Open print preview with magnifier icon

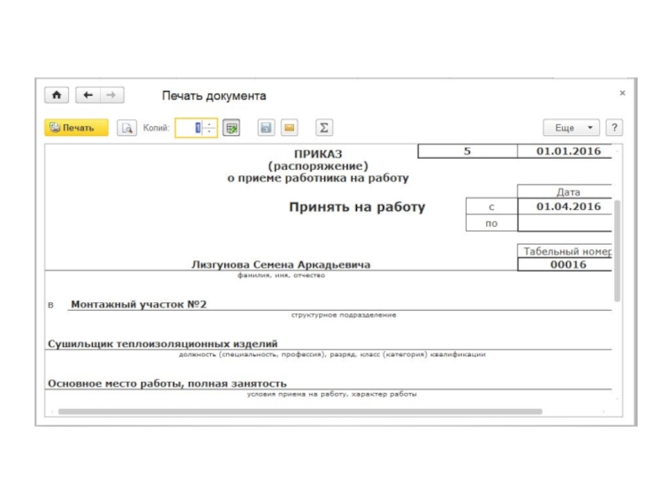pyautogui.click(x=127, y=128)
